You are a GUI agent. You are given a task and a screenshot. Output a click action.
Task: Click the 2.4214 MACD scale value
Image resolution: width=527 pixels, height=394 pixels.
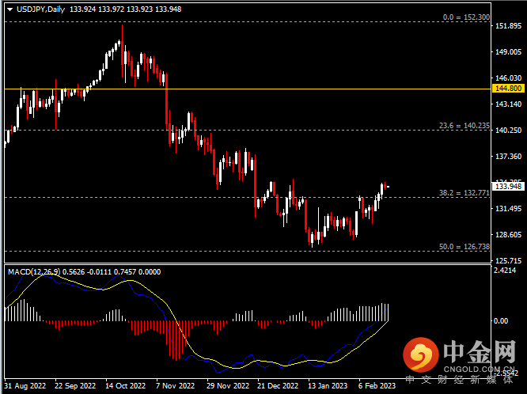click(506, 271)
